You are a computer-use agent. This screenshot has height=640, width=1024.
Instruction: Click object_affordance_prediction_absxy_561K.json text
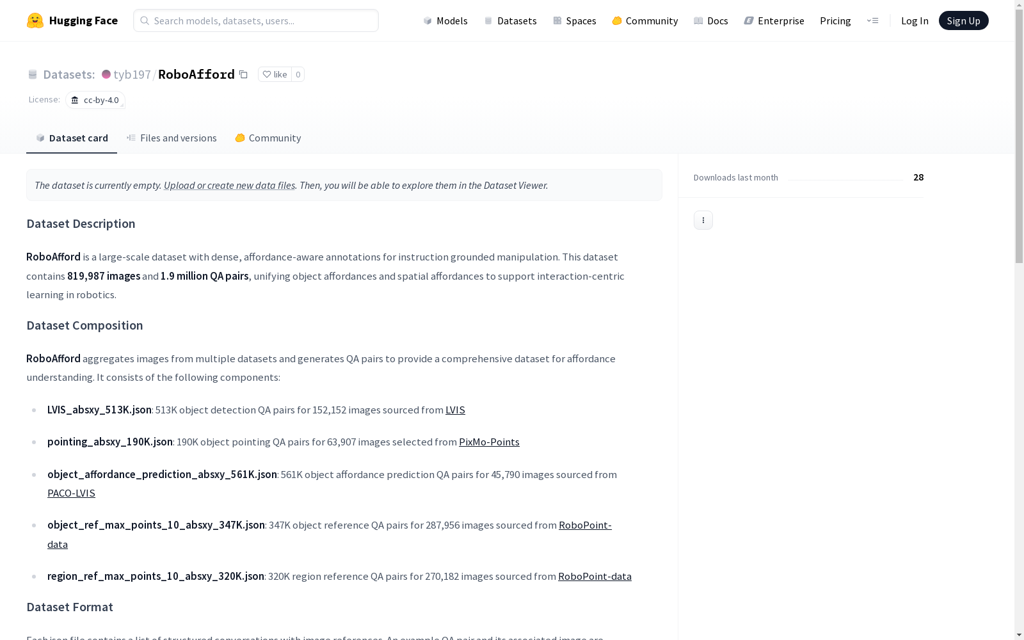162,474
